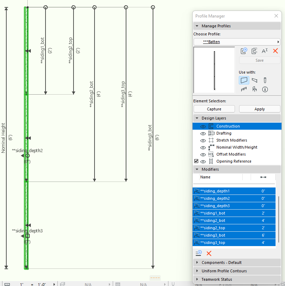Screen dimensions: 285x286
Task: Click the Drafting layer type icon
Action: [x=211, y=133]
